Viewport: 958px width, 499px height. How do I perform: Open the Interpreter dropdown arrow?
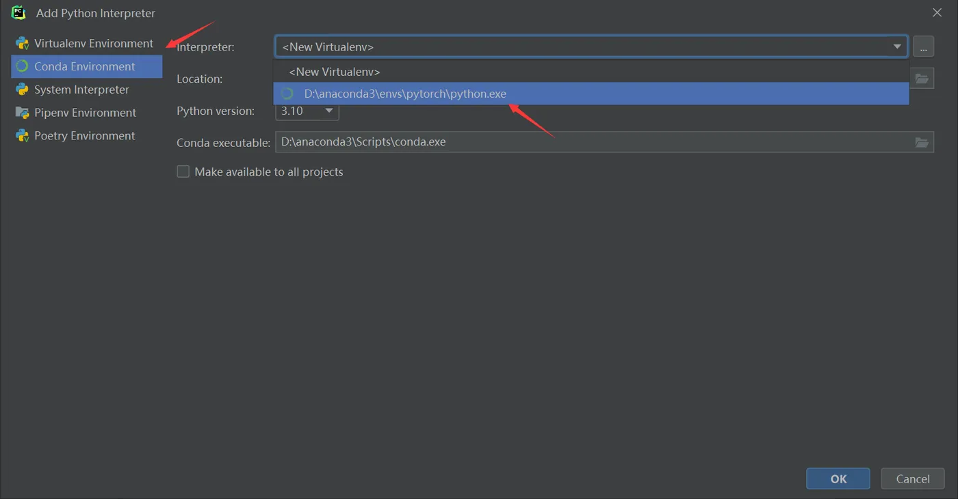pyautogui.click(x=896, y=46)
